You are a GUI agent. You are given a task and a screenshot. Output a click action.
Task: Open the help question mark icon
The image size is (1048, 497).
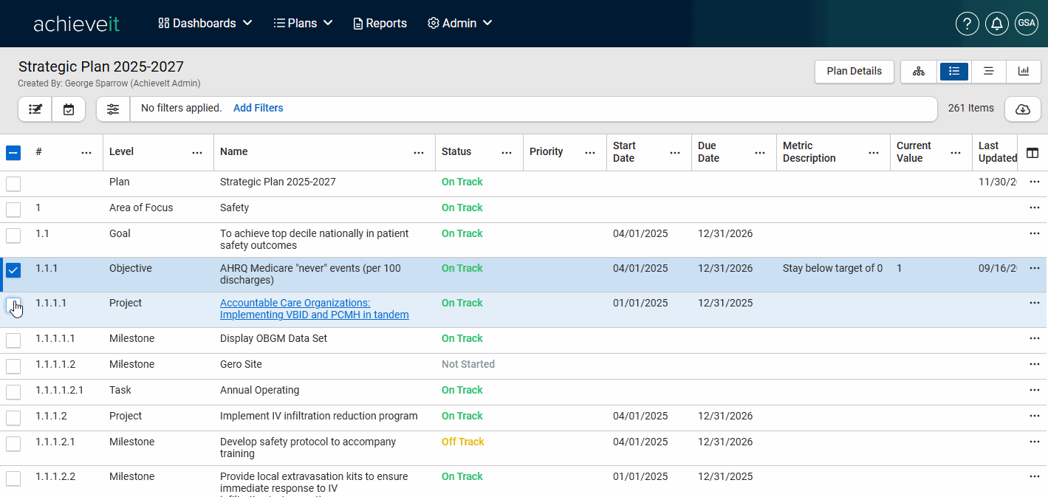(x=967, y=24)
